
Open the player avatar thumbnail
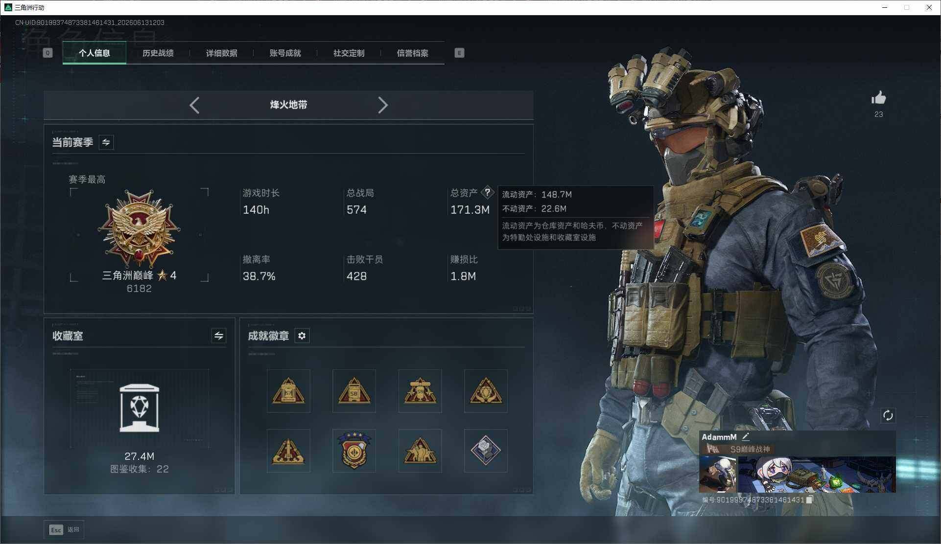[x=718, y=475]
